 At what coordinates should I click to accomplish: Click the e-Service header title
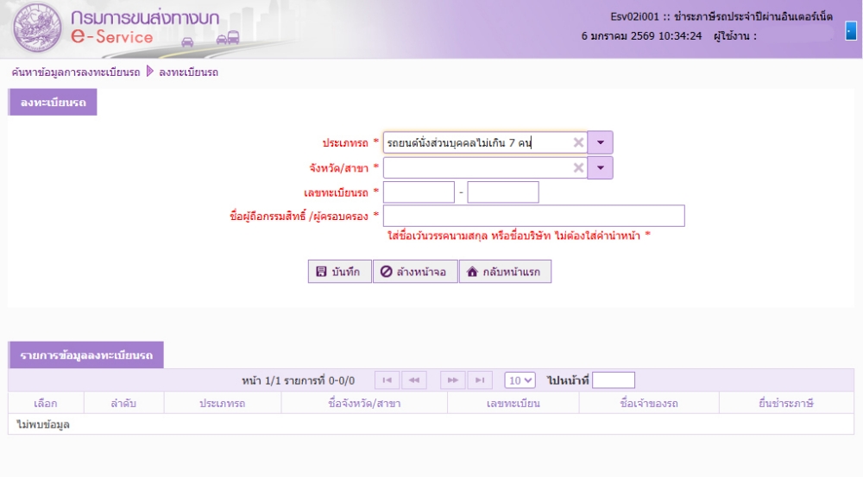112,37
